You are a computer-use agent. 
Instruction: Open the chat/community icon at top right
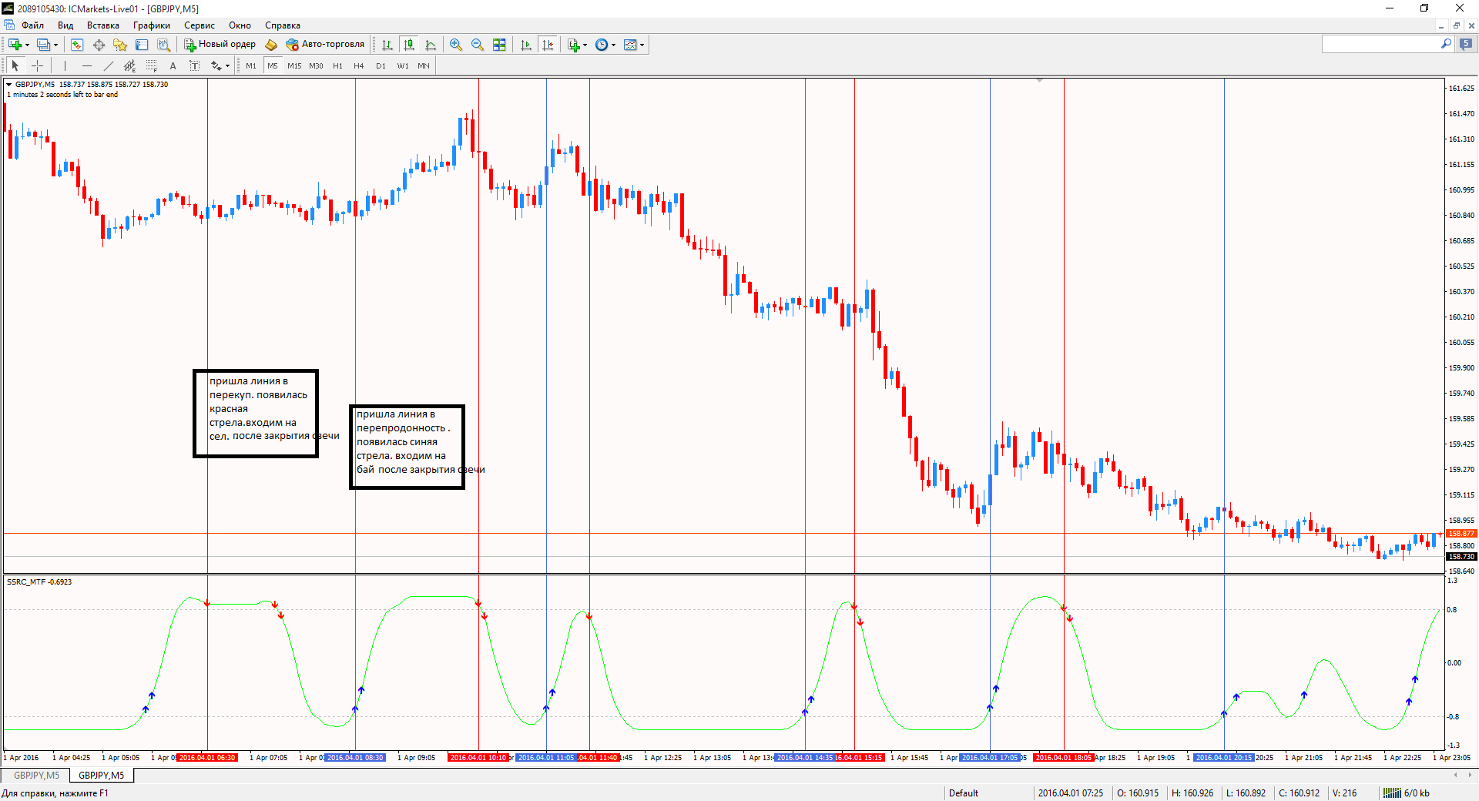[x=1466, y=44]
